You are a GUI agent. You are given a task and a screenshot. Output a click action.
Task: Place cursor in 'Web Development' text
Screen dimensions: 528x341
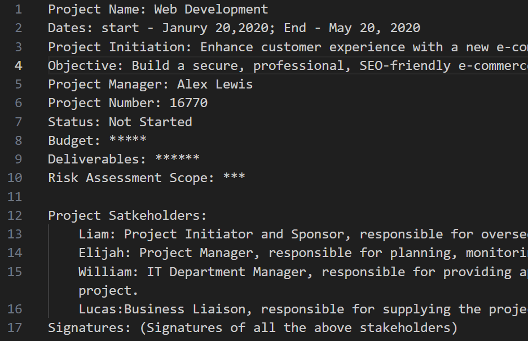tap(211, 10)
